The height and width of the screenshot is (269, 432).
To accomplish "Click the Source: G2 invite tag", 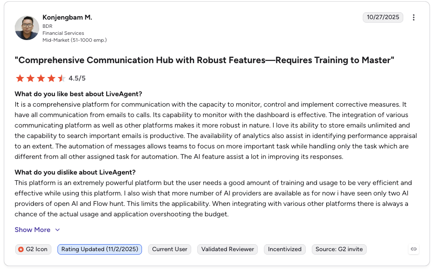I will pos(339,249).
